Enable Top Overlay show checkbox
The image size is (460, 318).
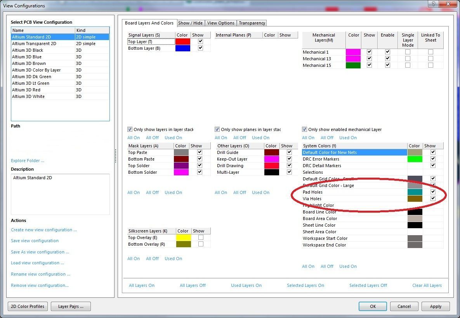click(201, 237)
